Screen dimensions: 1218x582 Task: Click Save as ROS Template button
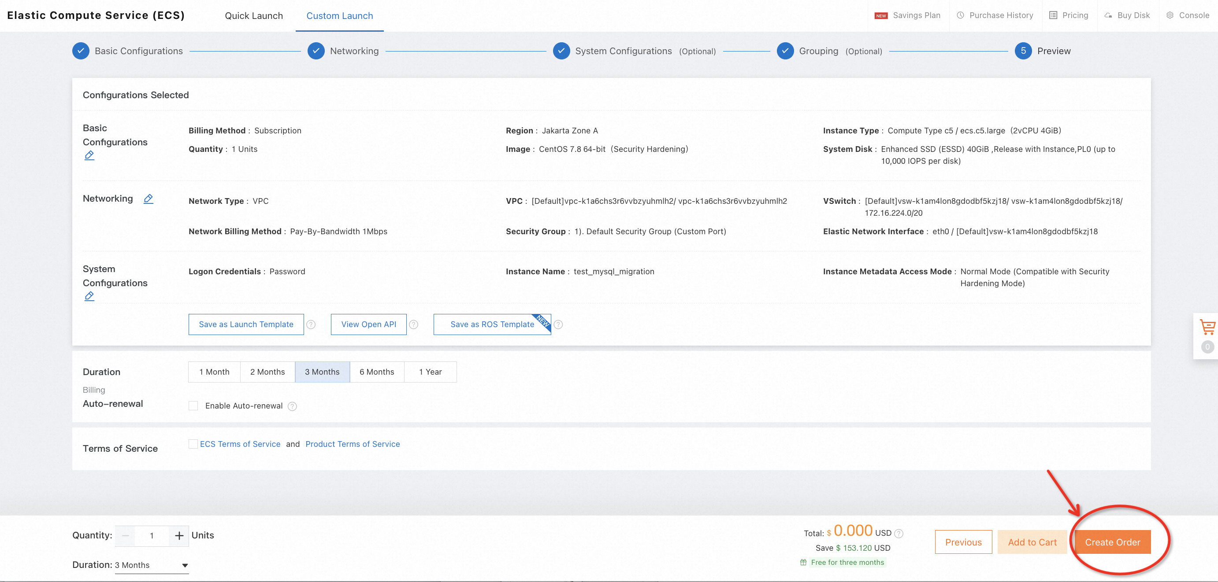(x=492, y=324)
